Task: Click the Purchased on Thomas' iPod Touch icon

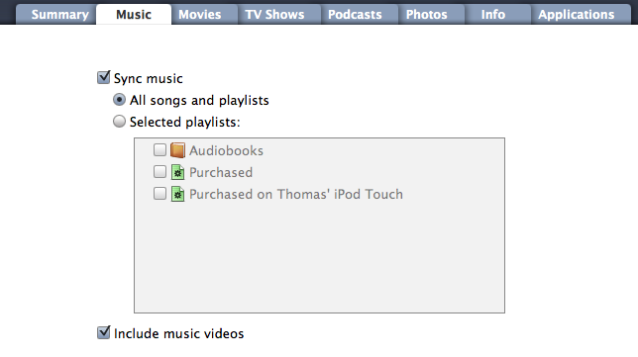Action: (177, 194)
